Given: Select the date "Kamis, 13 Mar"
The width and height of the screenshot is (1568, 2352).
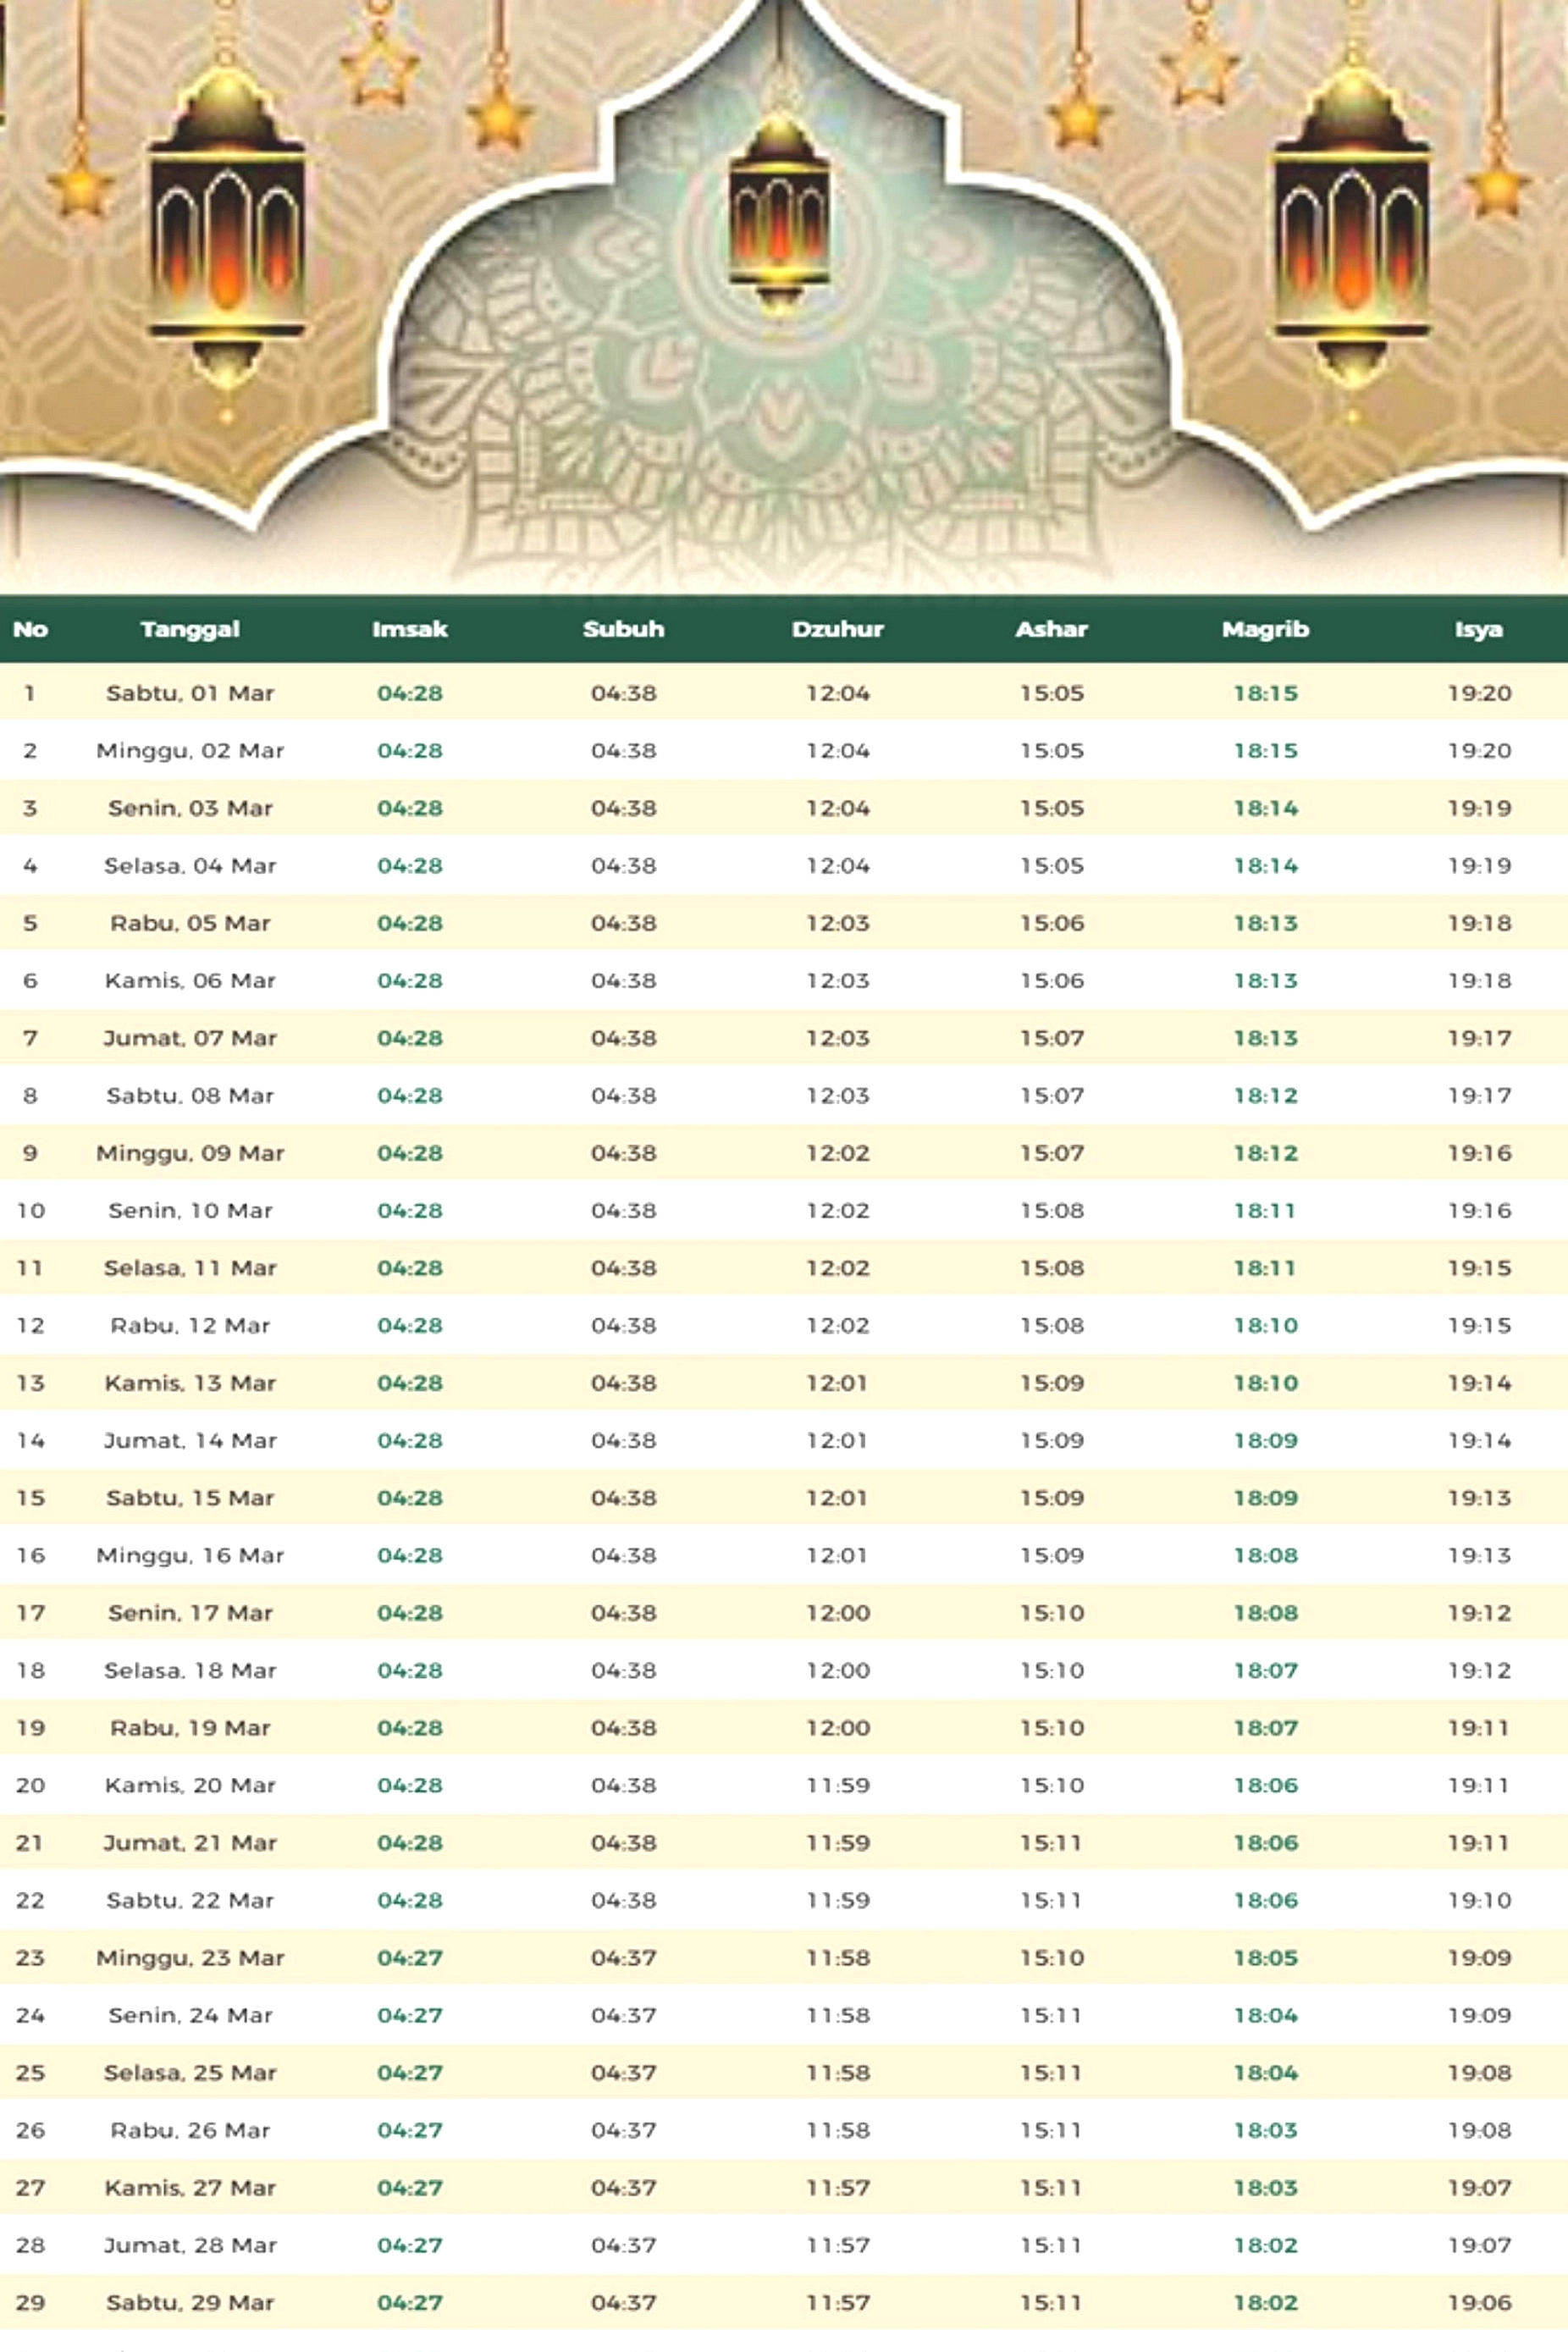Looking at the screenshot, I should 190,1383.
